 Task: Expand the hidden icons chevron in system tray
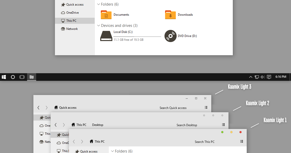point(251,77)
